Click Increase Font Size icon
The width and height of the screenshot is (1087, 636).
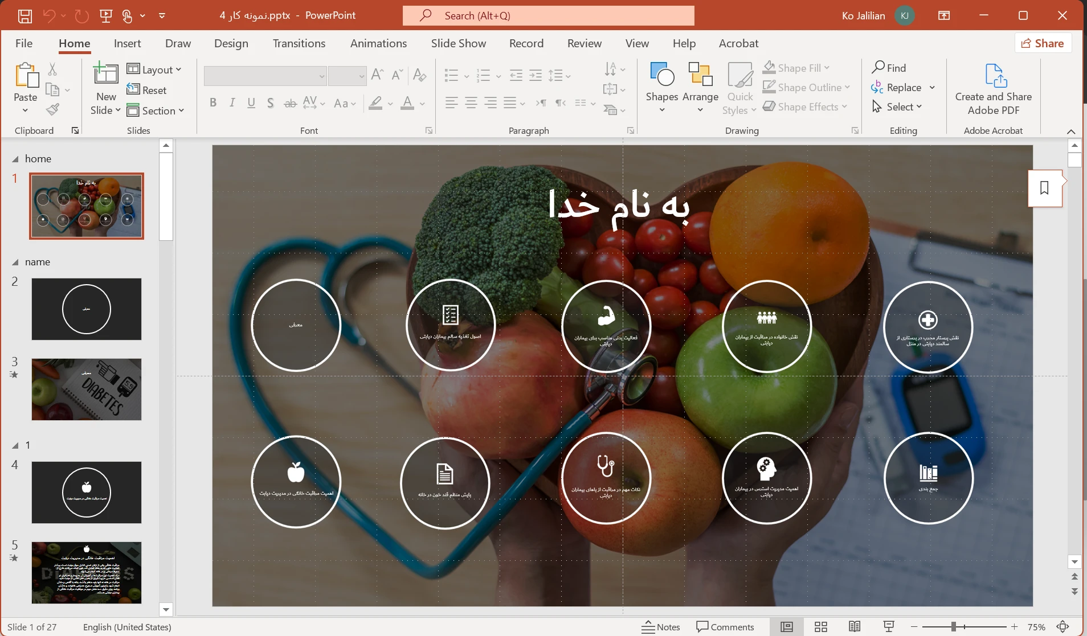click(377, 74)
